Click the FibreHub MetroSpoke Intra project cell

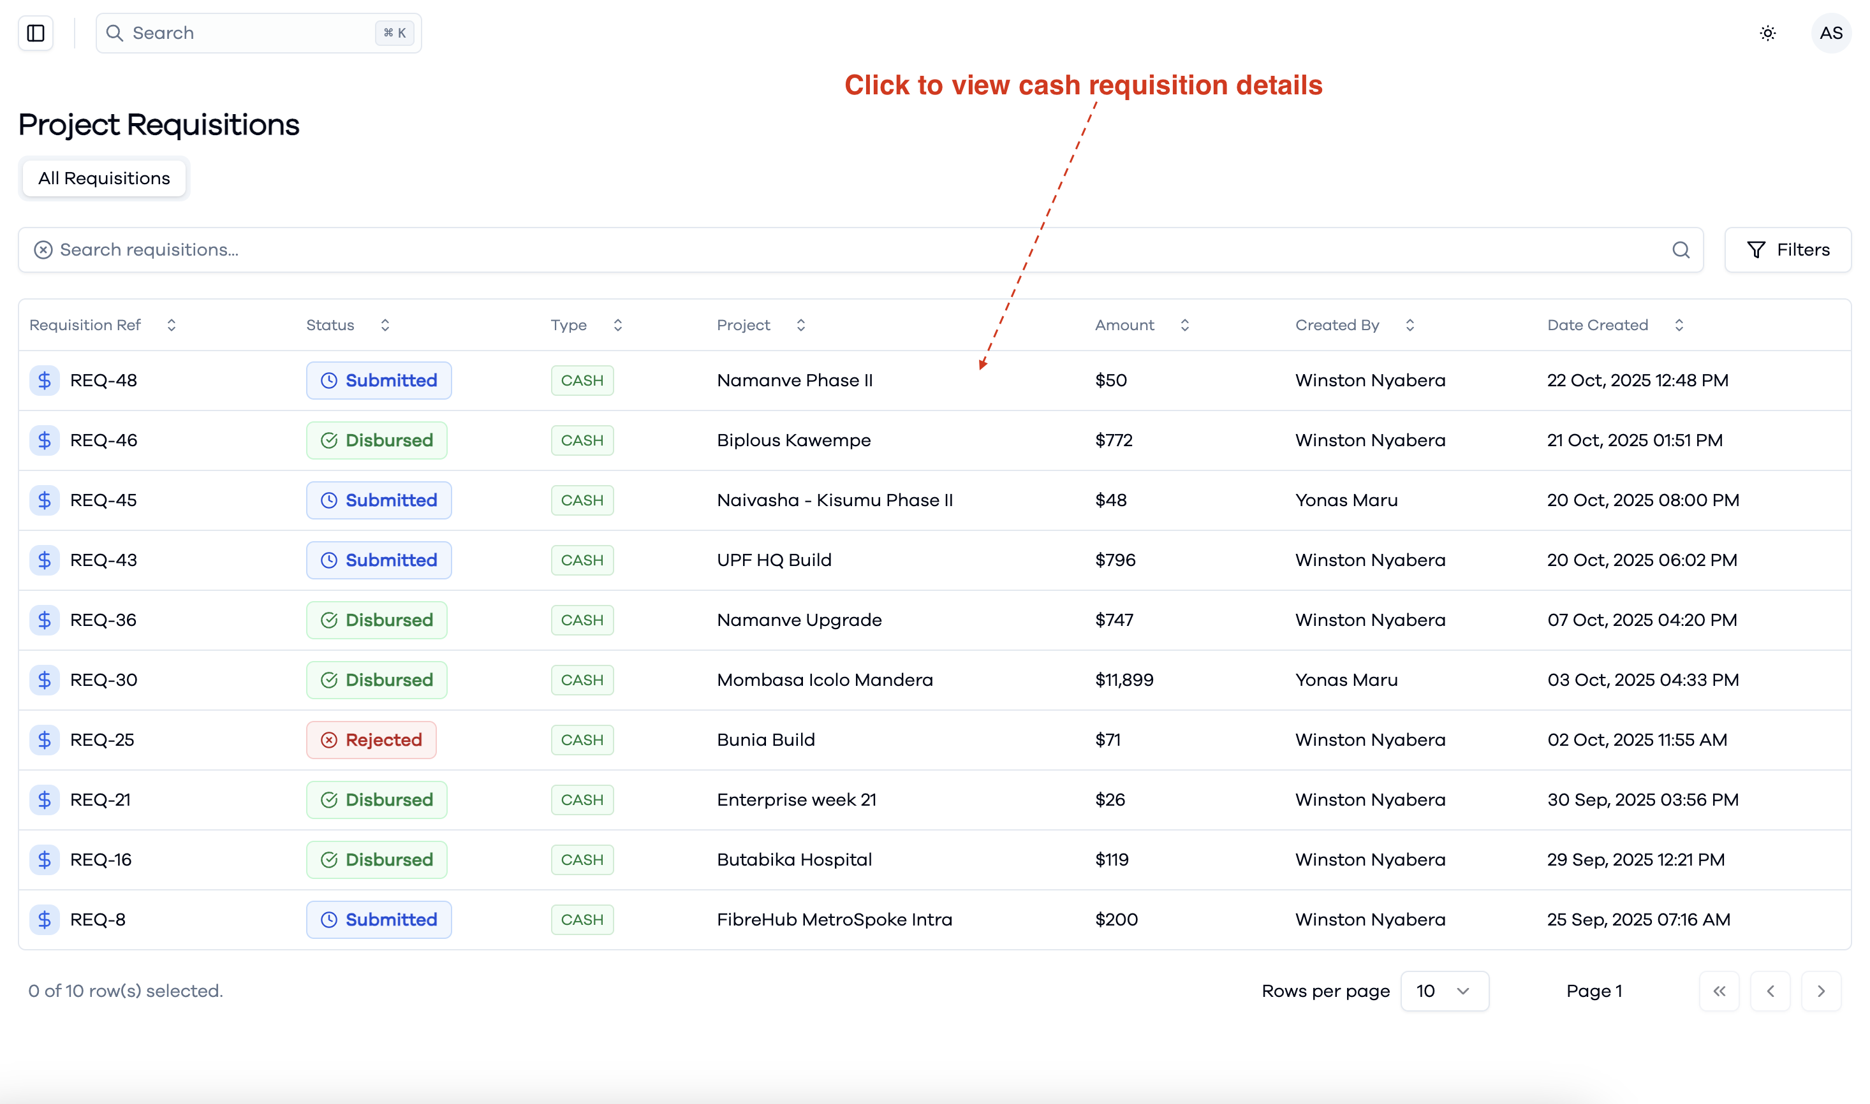click(834, 920)
